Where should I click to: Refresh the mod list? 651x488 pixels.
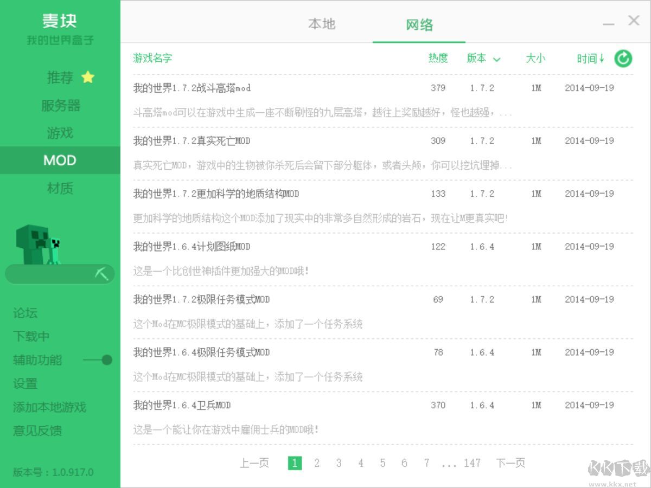click(x=623, y=59)
